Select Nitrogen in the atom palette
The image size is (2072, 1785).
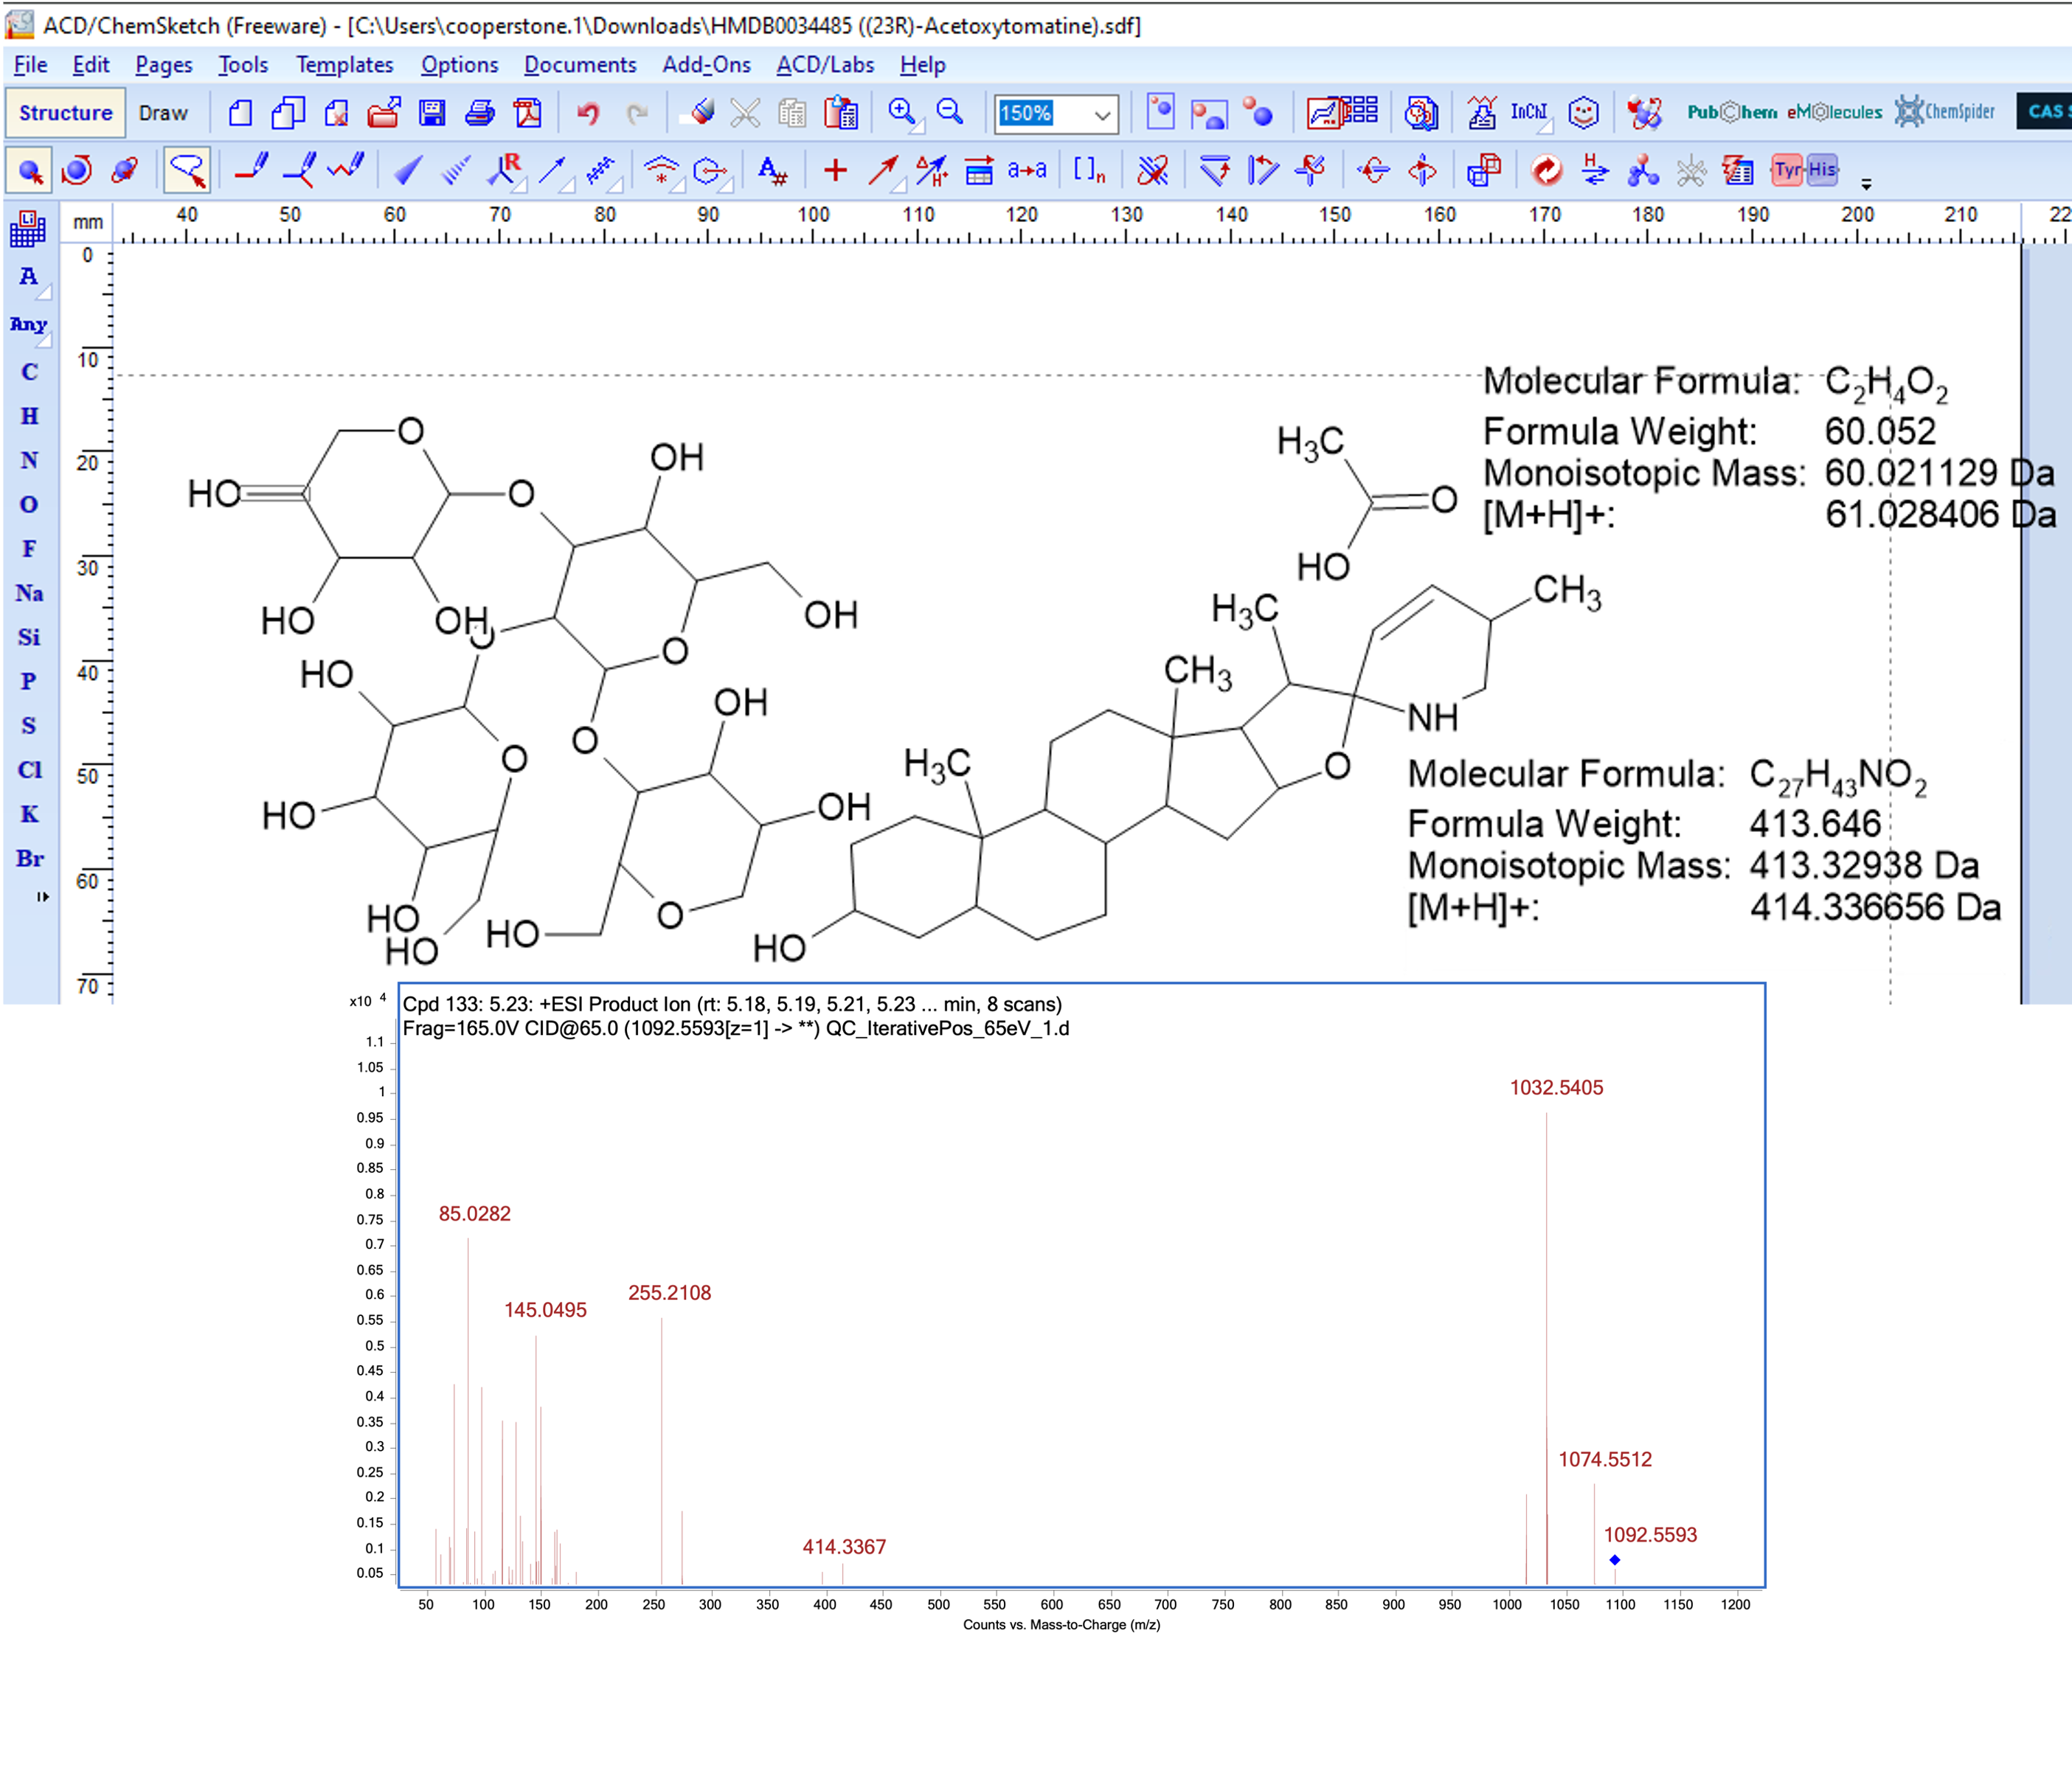pos(29,460)
